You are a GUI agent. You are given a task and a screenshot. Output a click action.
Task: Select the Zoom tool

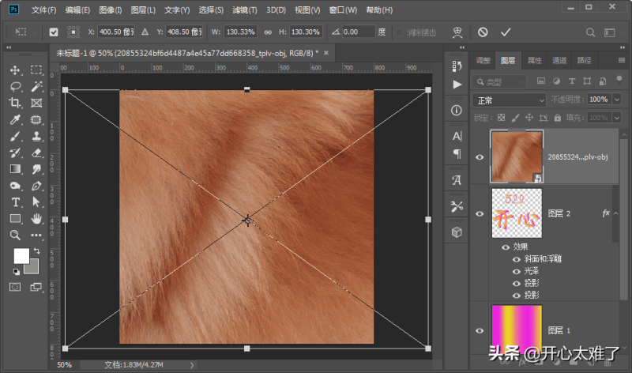[x=16, y=235]
